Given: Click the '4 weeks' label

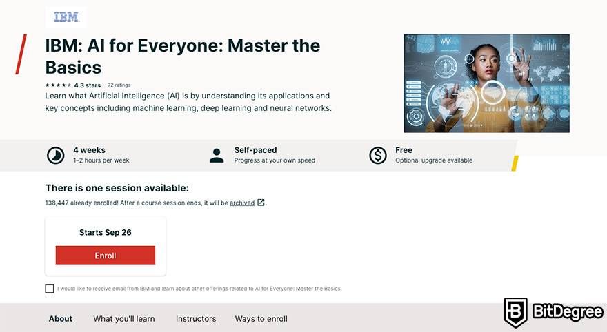Looking at the screenshot, I should click(90, 150).
